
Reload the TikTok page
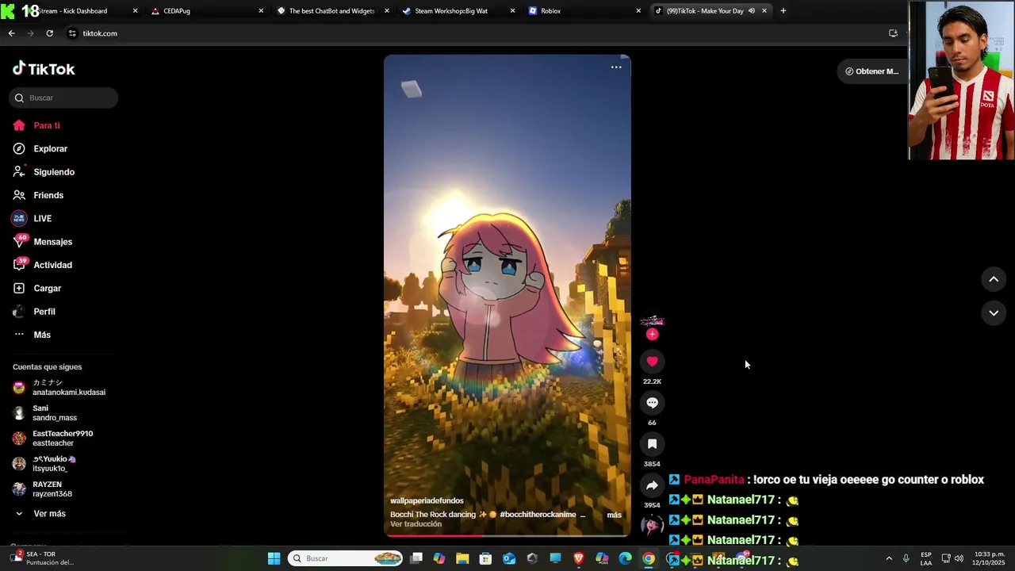(49, 33)
